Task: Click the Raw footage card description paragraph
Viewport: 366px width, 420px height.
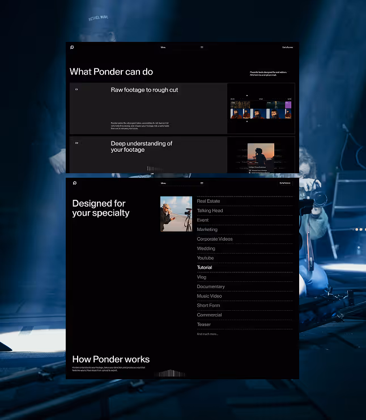Action: [141, 126]
